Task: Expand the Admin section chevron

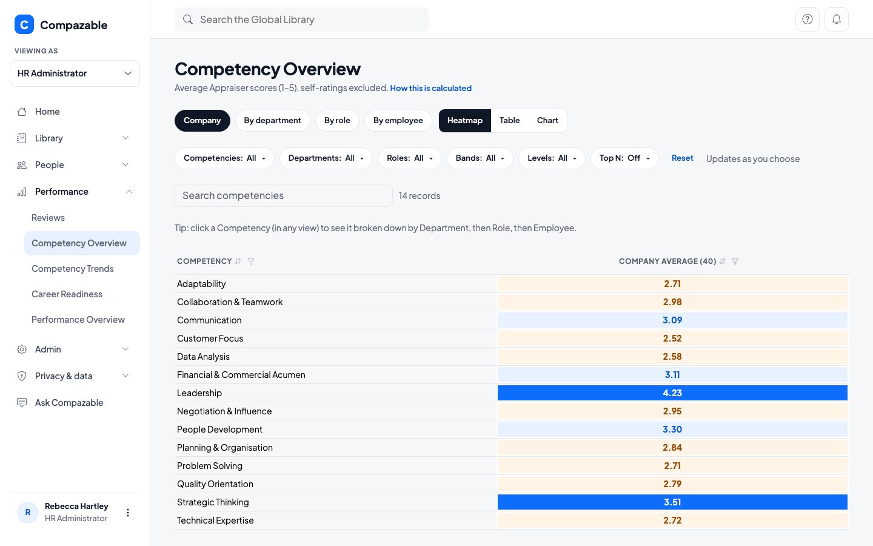Action: (x=126, y=349)
